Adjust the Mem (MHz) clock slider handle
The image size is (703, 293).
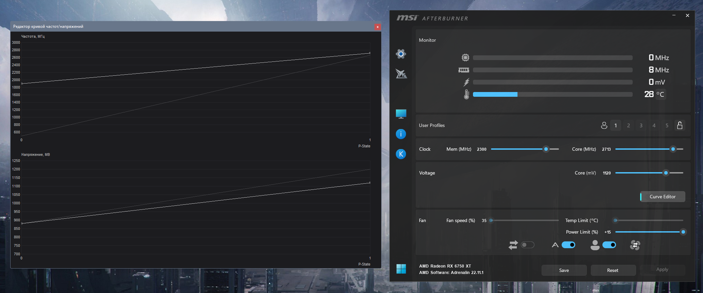pos(546,149)
